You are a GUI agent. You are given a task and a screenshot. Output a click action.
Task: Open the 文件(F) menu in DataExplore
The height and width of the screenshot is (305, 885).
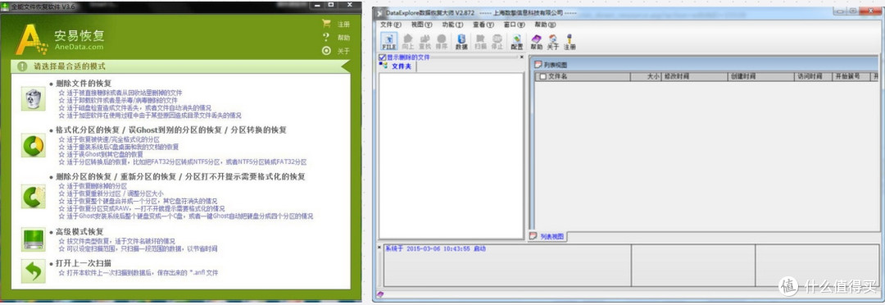pyautogui.click(x=391, y=25)
